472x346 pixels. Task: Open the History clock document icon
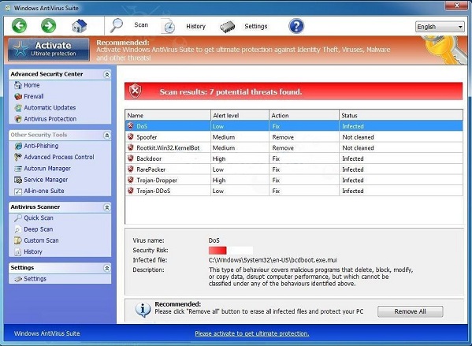pos(169,26)
